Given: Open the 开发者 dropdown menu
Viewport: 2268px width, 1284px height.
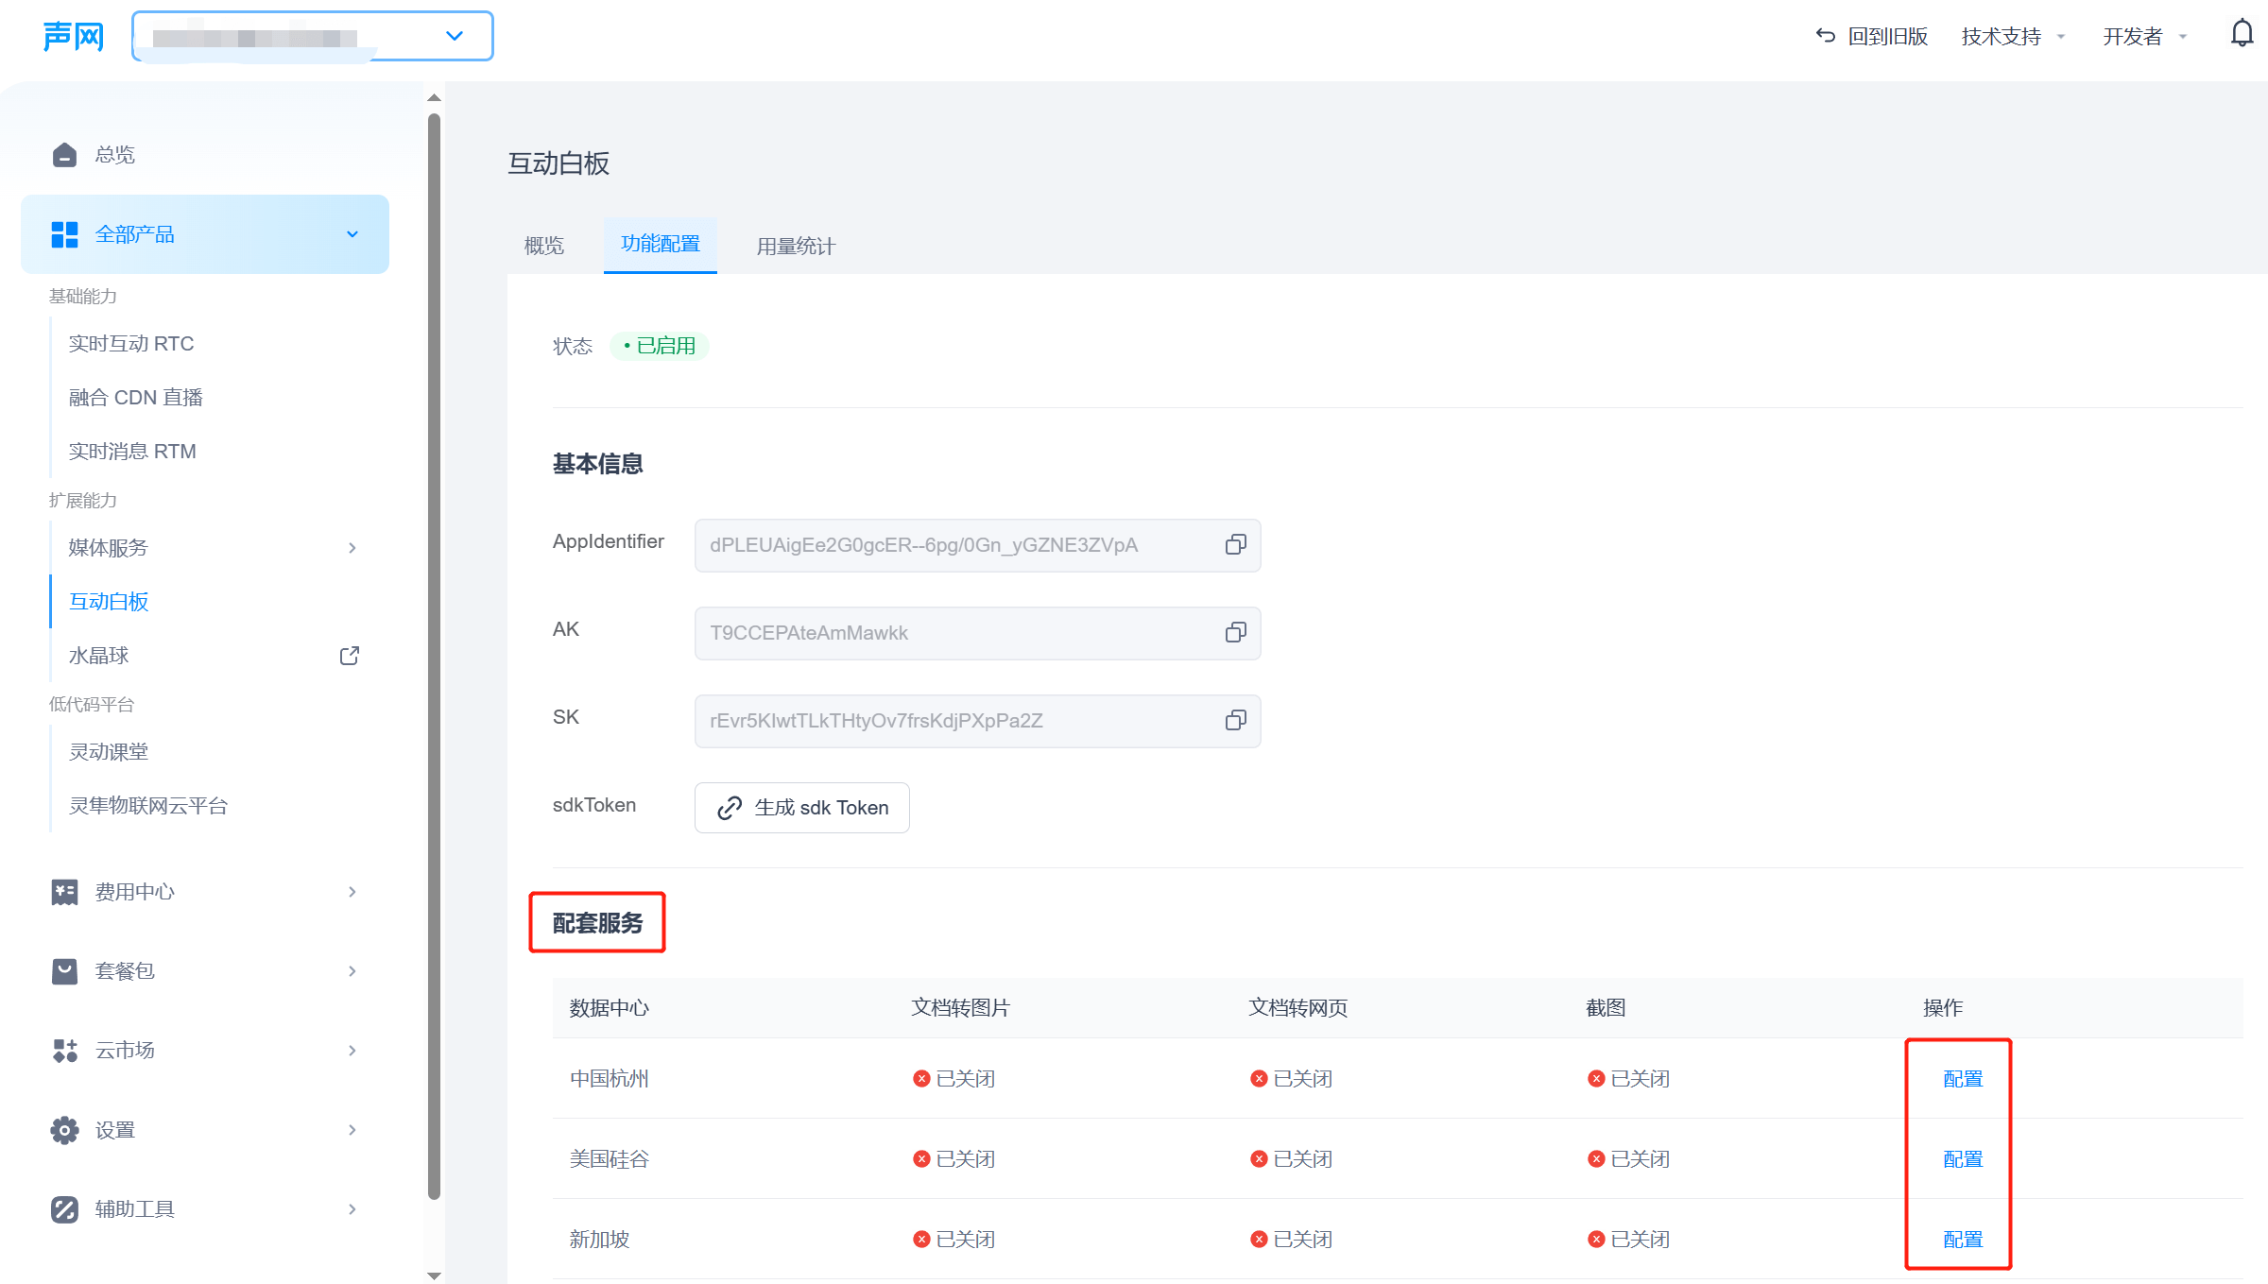Looking at the screenshot, I should (2144, 36).
